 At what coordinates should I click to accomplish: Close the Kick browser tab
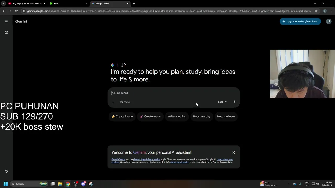[86, 4]
